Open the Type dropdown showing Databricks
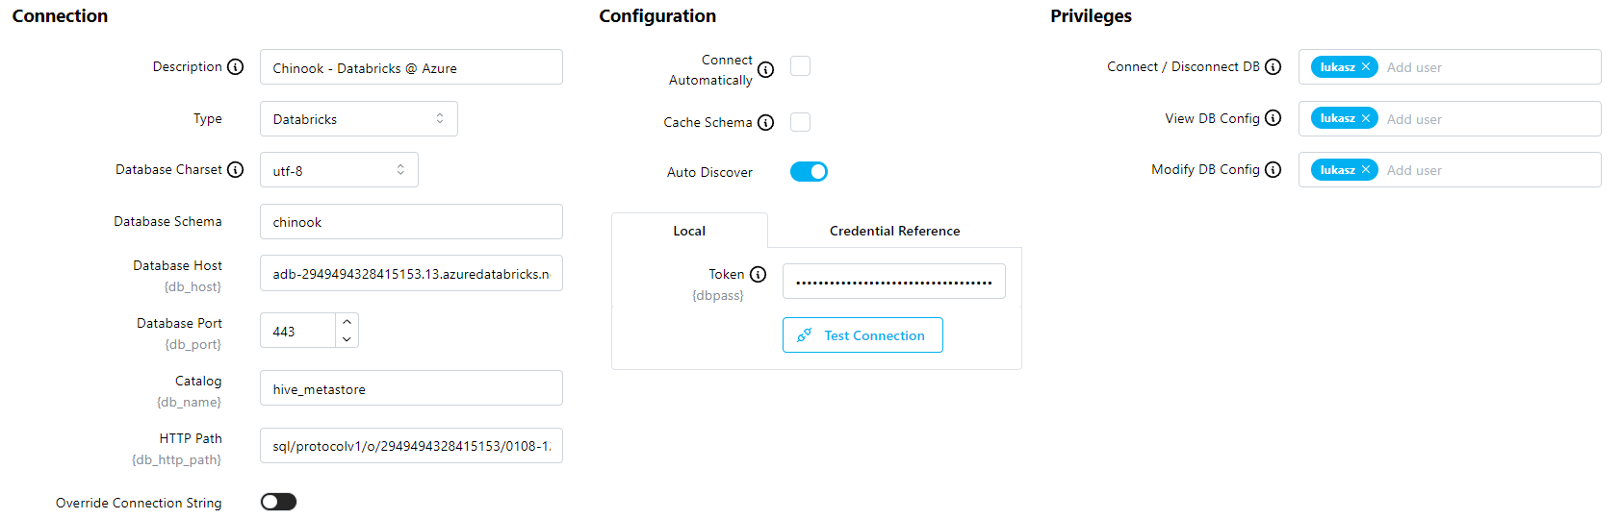 [x=358, y=119]
